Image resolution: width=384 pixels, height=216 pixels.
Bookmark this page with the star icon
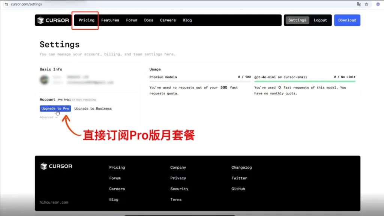(x=366, y=4)
